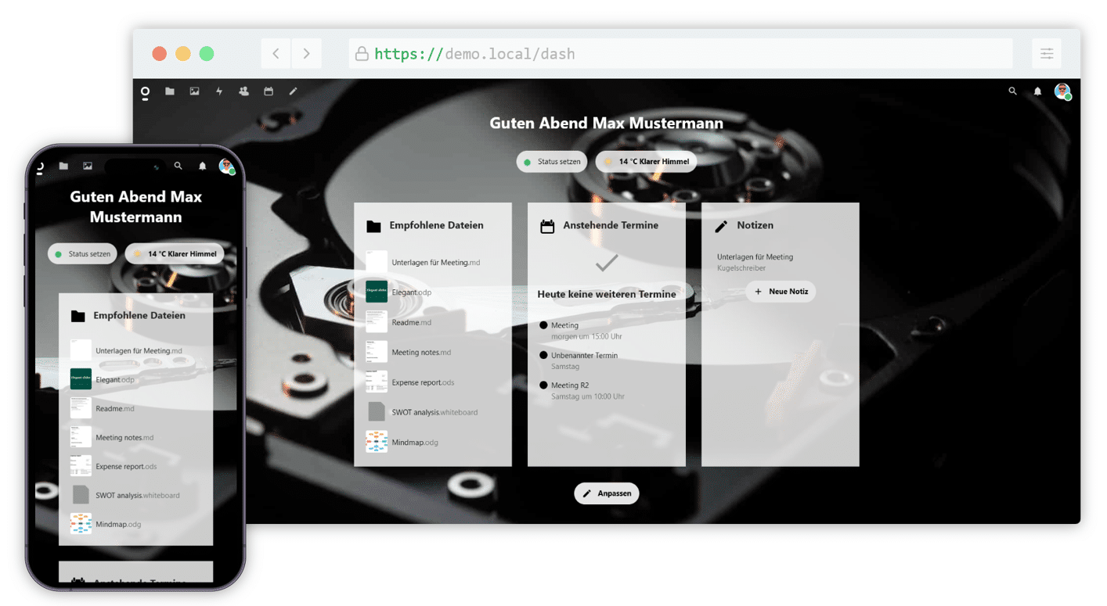Click the 'Neue Notiz' button
Image resolution: width=1107 pixels, height=606 pixels.
[x=781, y=292]
